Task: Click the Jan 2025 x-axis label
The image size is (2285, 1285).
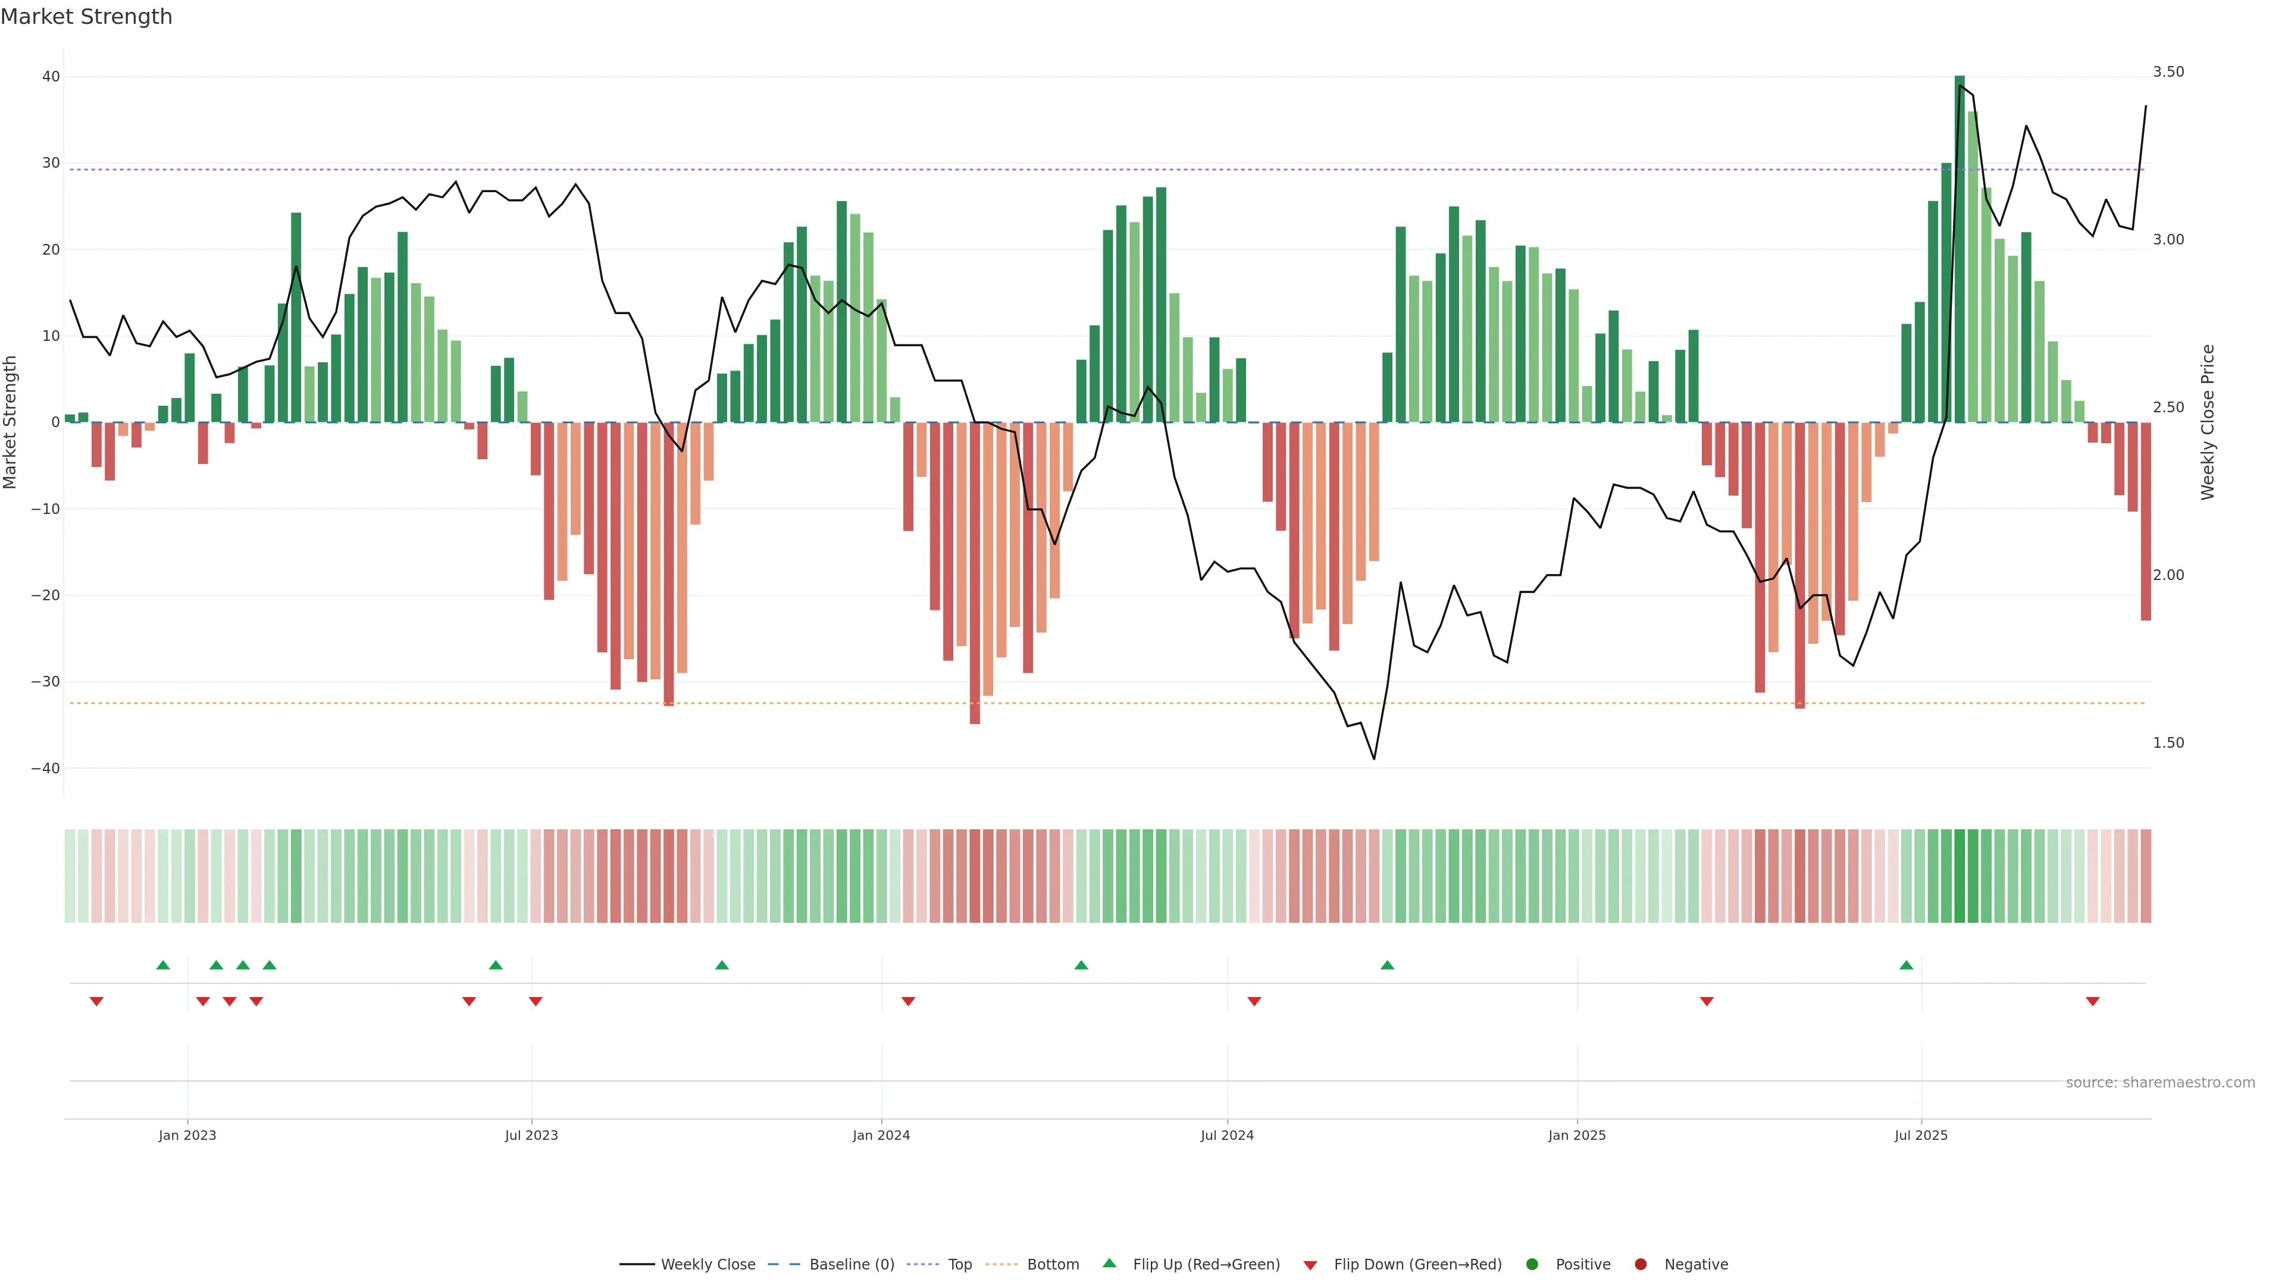Action: click(1576, 1135)
